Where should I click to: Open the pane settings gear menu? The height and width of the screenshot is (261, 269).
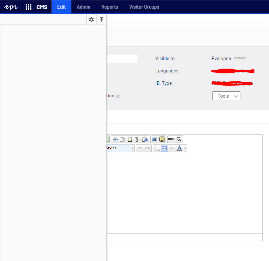pyautogui.click(x=91, y=20)
